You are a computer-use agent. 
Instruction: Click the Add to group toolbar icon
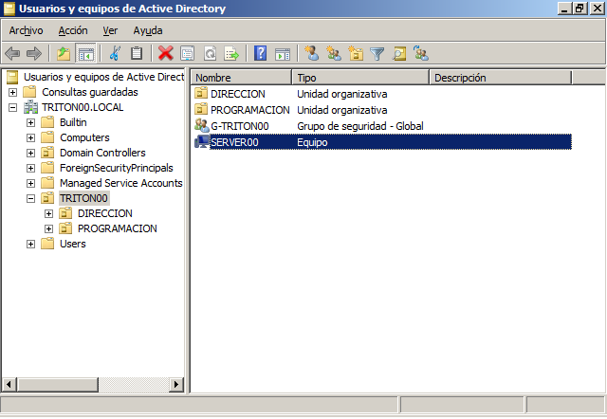(421, 53)
